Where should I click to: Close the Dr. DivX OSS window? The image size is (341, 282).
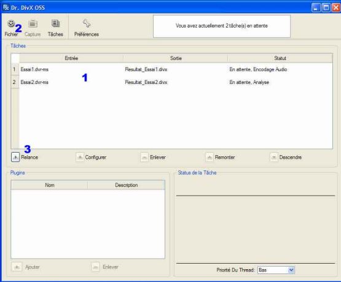tap(336, 8)
